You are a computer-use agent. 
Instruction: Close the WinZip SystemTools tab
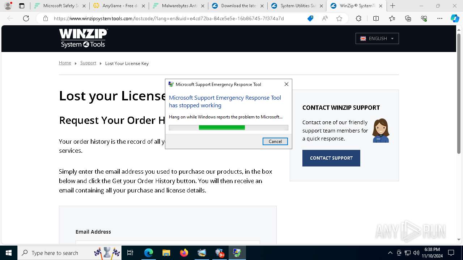pyautogui.click(x=381, y=6)
